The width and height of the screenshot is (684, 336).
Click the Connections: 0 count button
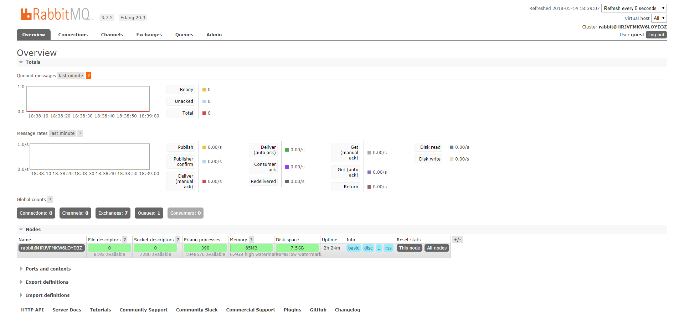36,213
